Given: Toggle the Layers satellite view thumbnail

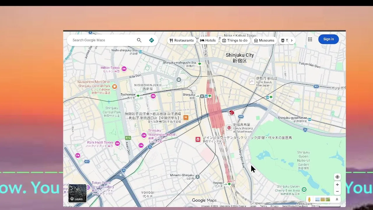Looking at the screenshot, I should click(78, 193).
